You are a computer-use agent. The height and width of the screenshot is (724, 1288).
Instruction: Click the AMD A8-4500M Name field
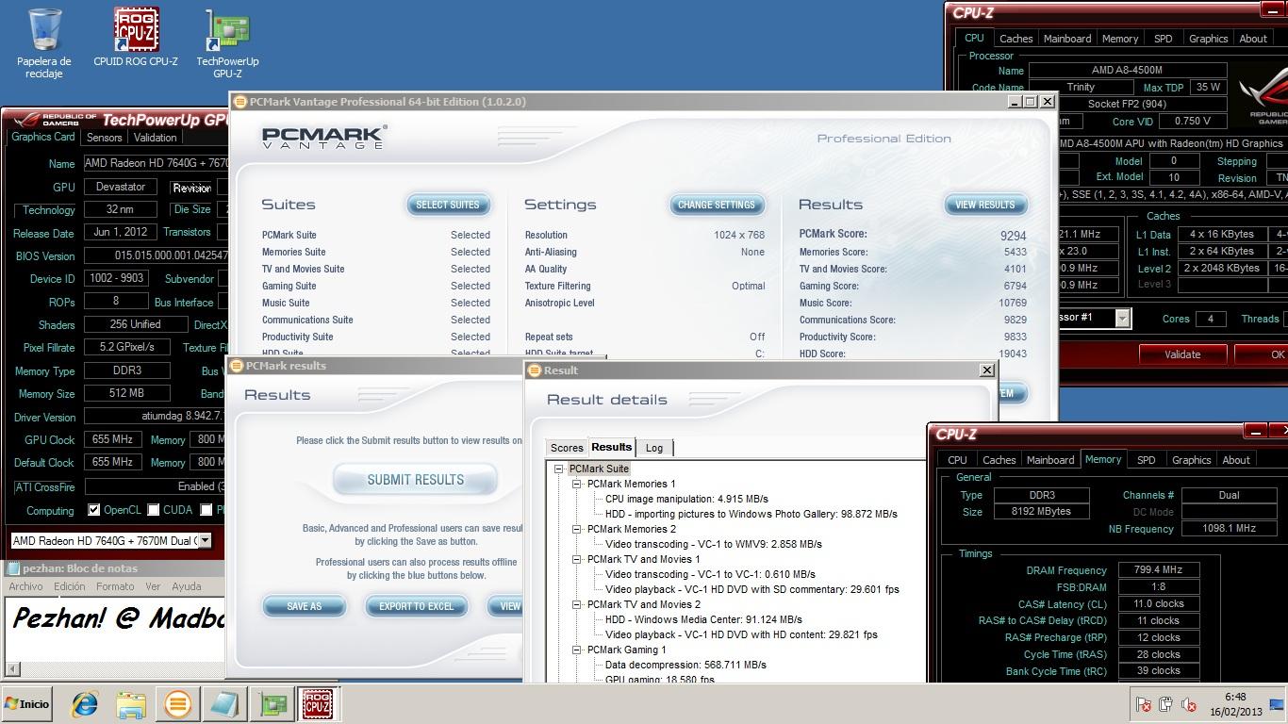coord(1127,70)
